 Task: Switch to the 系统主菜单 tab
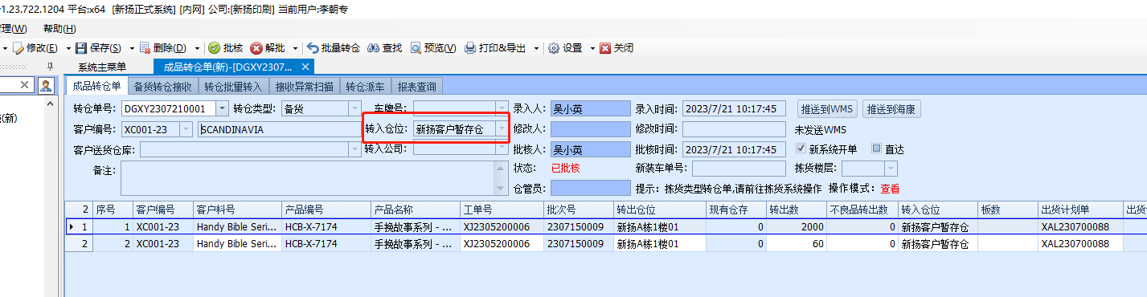[x=102, y=67]
